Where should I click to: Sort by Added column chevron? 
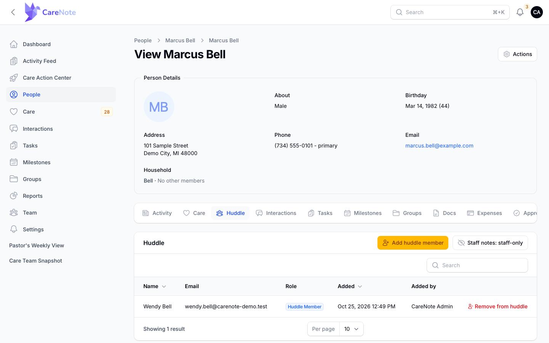click(360, 287)
